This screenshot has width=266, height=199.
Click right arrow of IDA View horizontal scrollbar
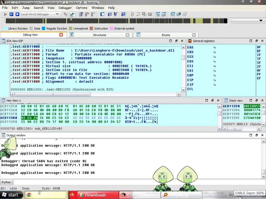coord(179,94)
